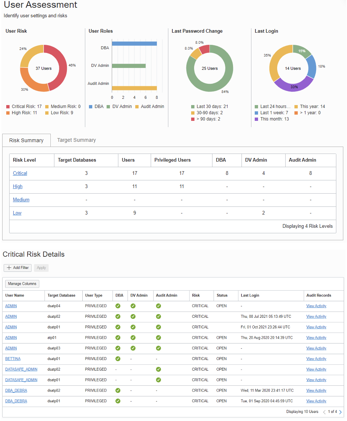Viewport: 347px width, 421px height.
Task: Click DBA checkmark for ADMIN on dsatp02
Action: click(x=118, y=317)
